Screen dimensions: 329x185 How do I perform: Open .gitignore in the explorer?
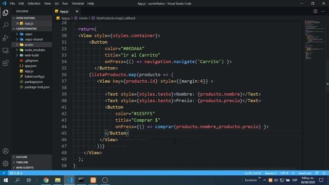click(x=32, y=61)
